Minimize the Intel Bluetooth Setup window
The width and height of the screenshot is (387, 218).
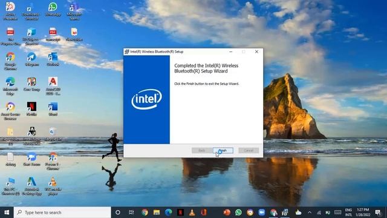231,51
